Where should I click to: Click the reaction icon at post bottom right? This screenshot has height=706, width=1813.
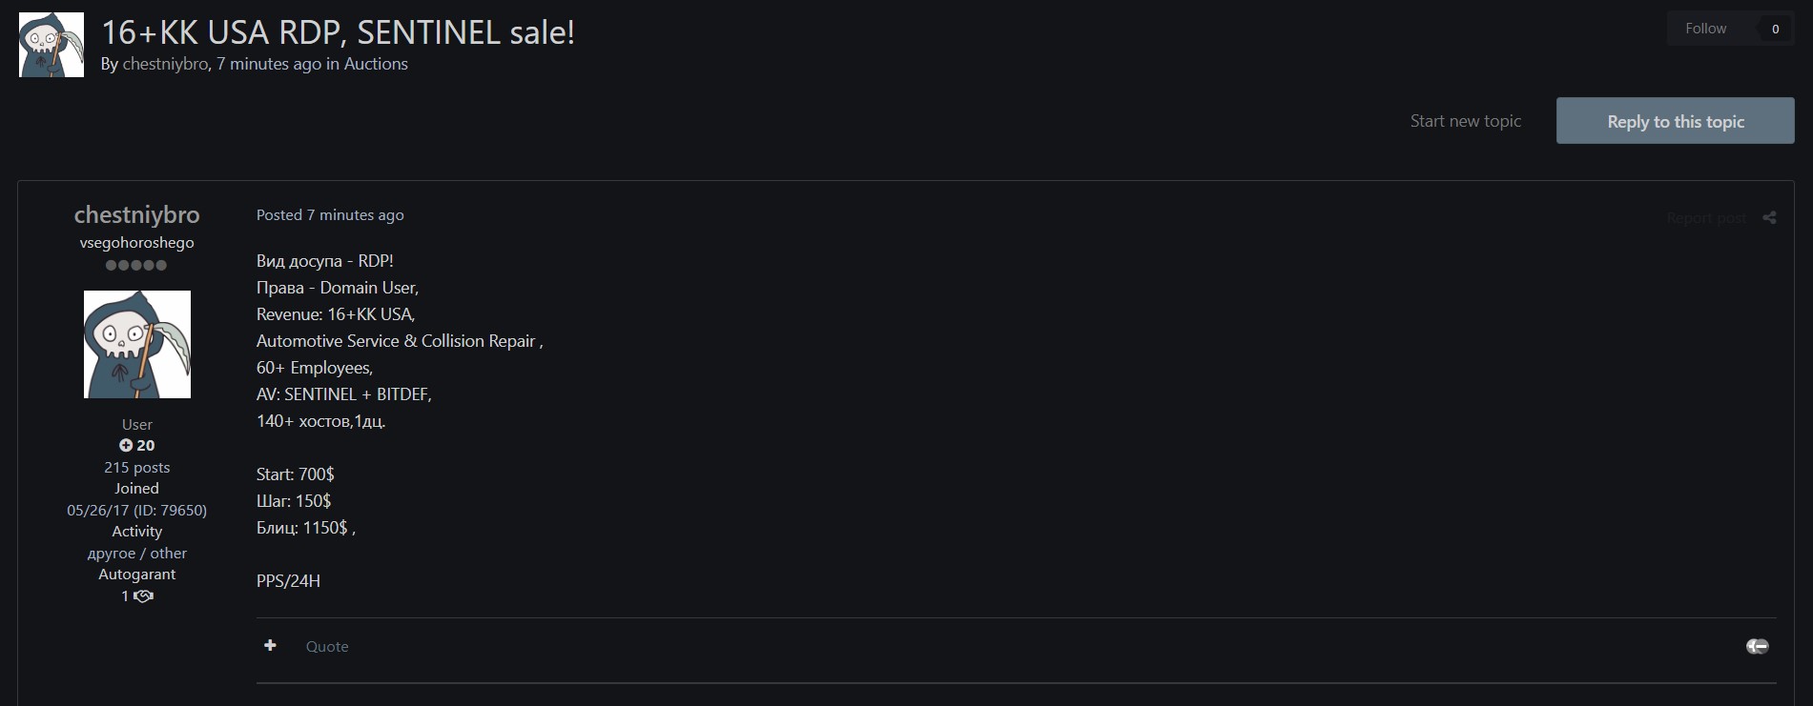(1757, 646)
